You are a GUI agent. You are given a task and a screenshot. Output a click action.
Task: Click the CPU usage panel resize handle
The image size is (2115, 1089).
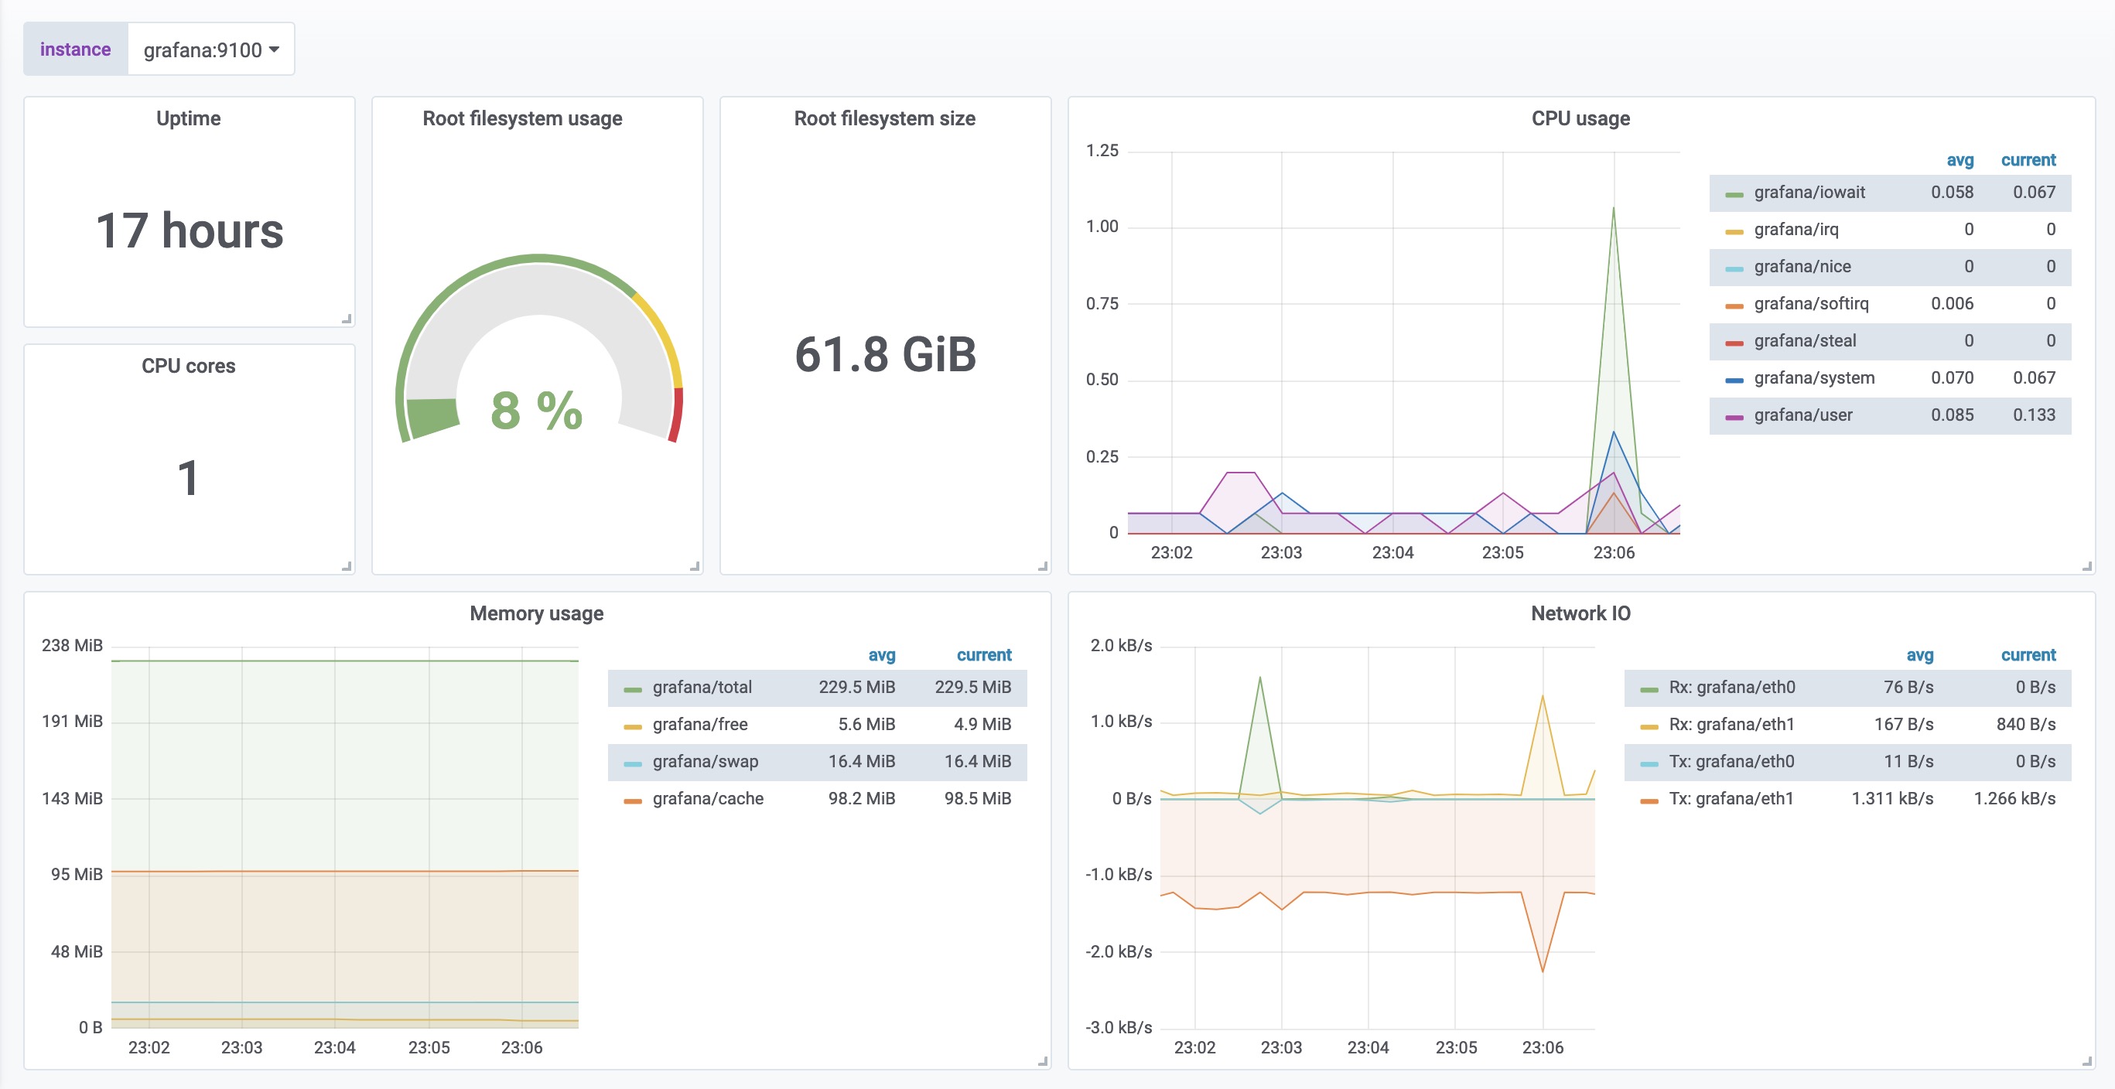tap(2086, 566)
